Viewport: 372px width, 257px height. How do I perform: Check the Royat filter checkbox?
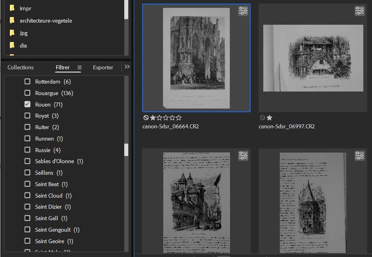click(27, 116)
